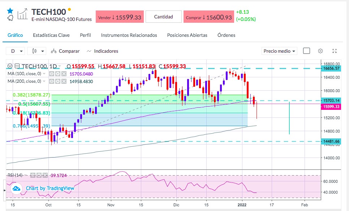Switch to the Gráfico tab
Viewport: 349px width, 211px height.
coord(15,35)
